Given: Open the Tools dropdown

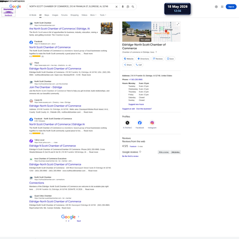Looking at the screenshot, I should click(103, 15).
